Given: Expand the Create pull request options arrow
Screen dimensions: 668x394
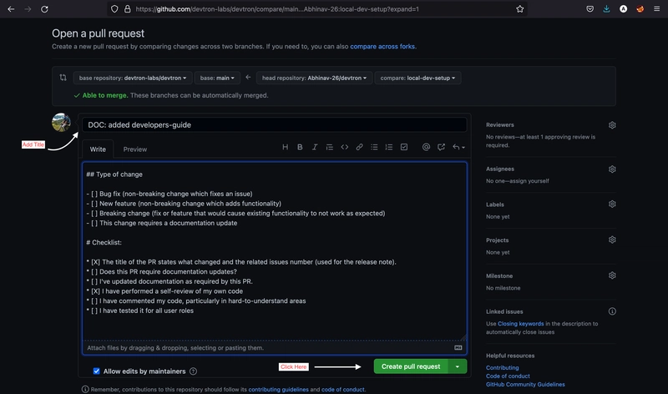Looking at the screenshot, I should click(458, 366).
